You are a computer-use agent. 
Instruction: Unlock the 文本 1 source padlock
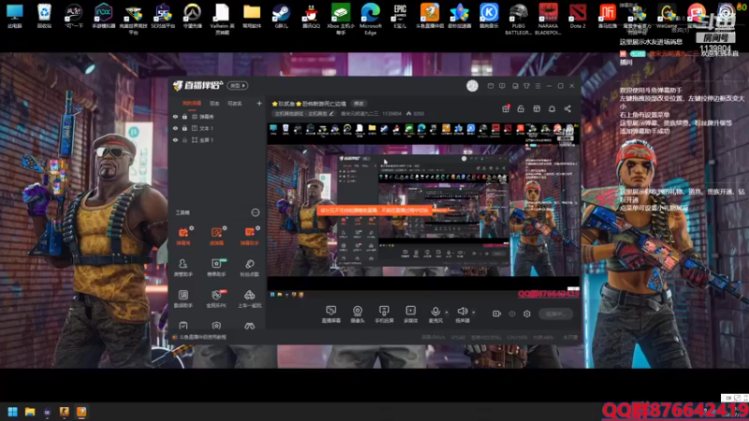184,128
